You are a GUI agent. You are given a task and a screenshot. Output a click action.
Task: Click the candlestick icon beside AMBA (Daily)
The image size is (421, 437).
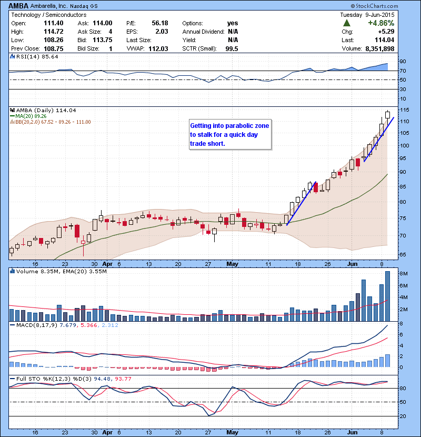click(x=12, y=110)
